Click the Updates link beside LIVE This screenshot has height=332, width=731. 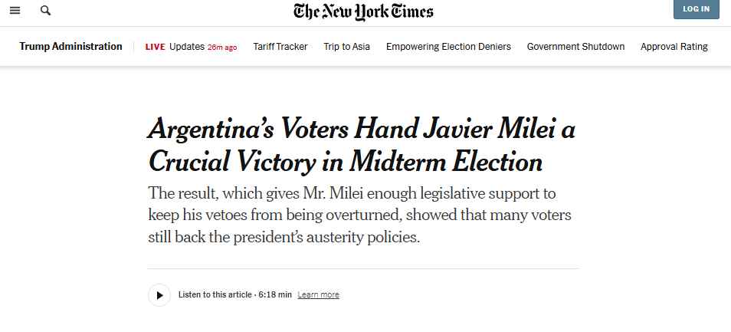[186, 47]
